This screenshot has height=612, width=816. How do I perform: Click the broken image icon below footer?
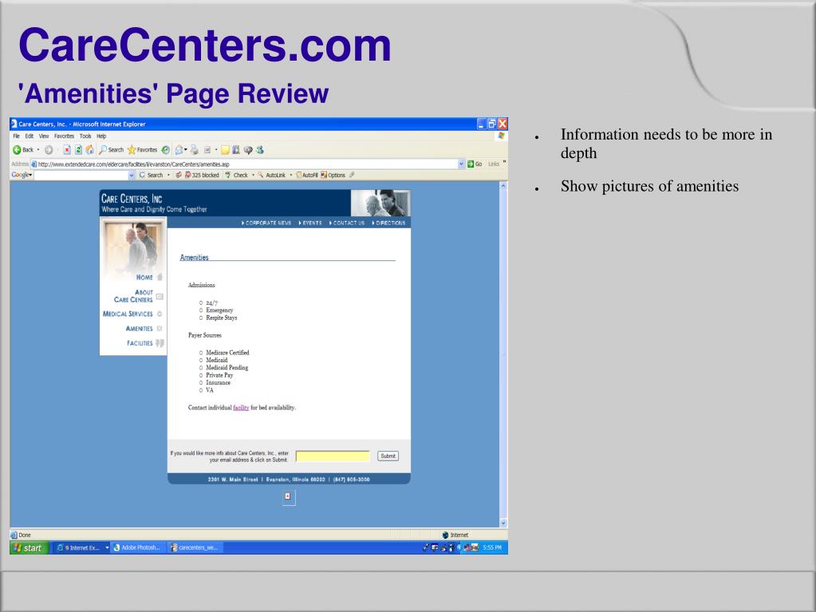pyautogui.click(x=288, y=496)
